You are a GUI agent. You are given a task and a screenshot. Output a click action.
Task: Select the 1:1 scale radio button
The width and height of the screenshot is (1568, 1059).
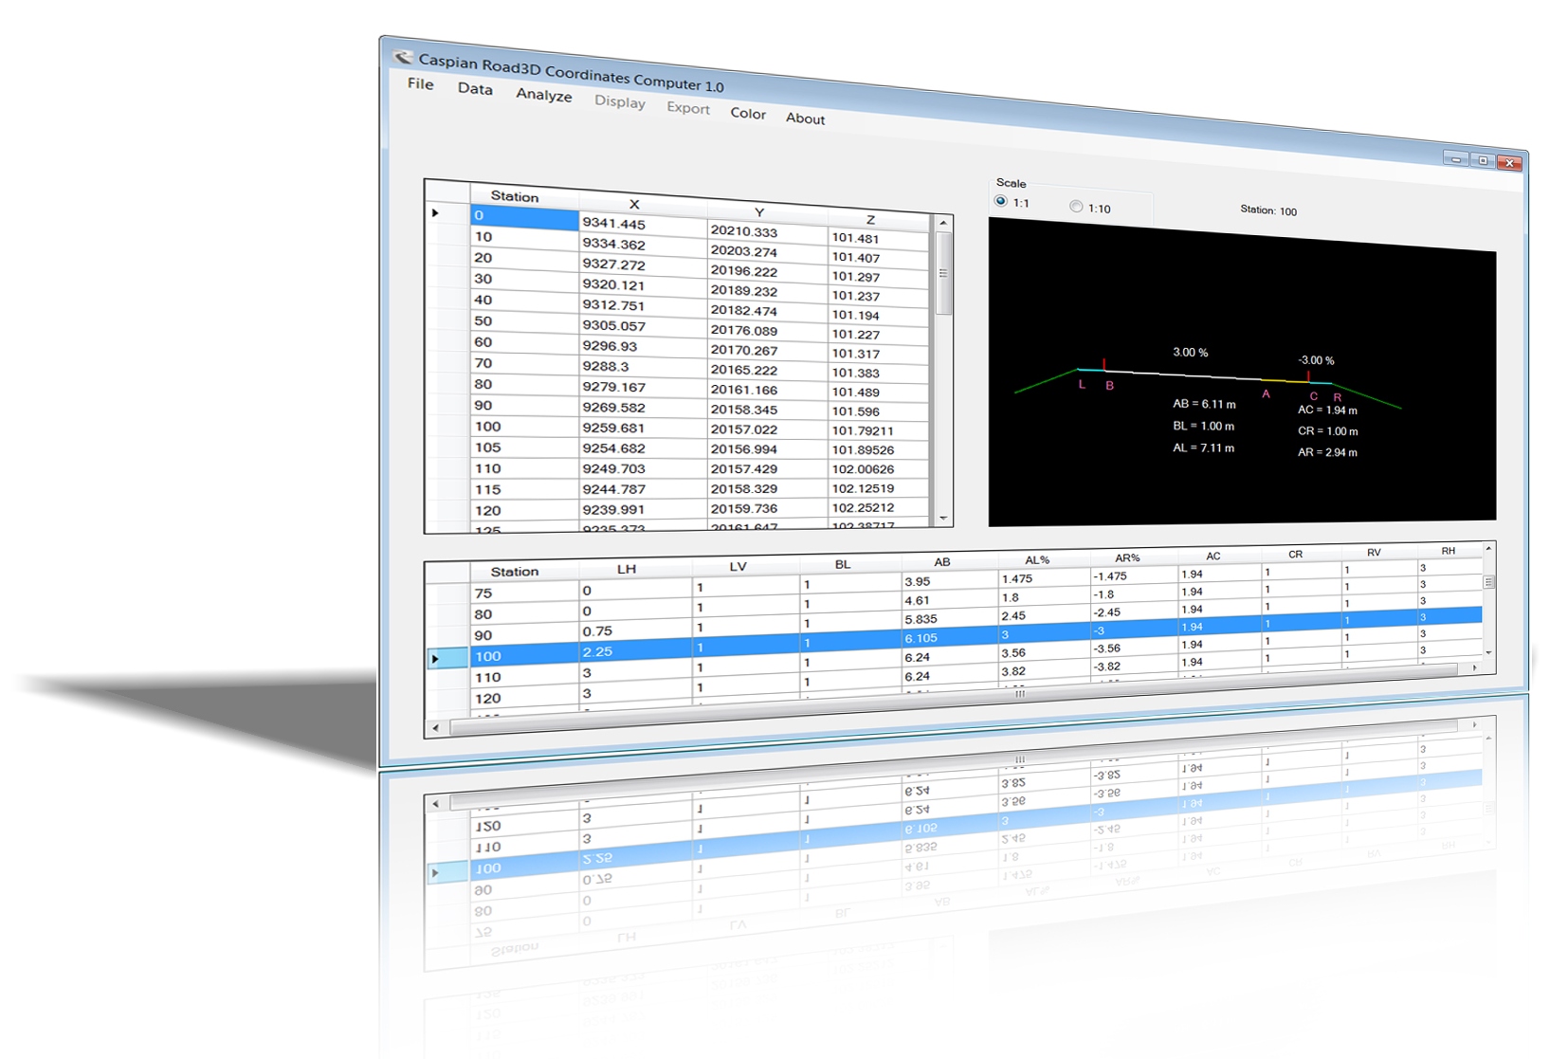1001,201
